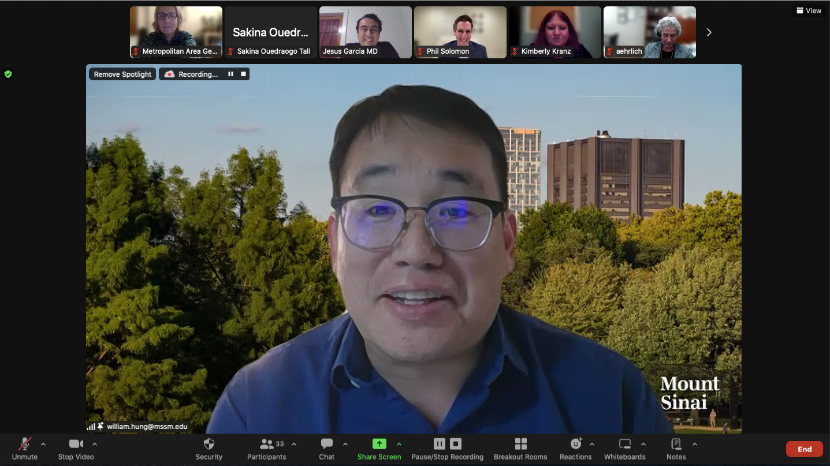The image size is (830, 466).
Task: Expand the Notes options arrow
Action: (695, 444)
